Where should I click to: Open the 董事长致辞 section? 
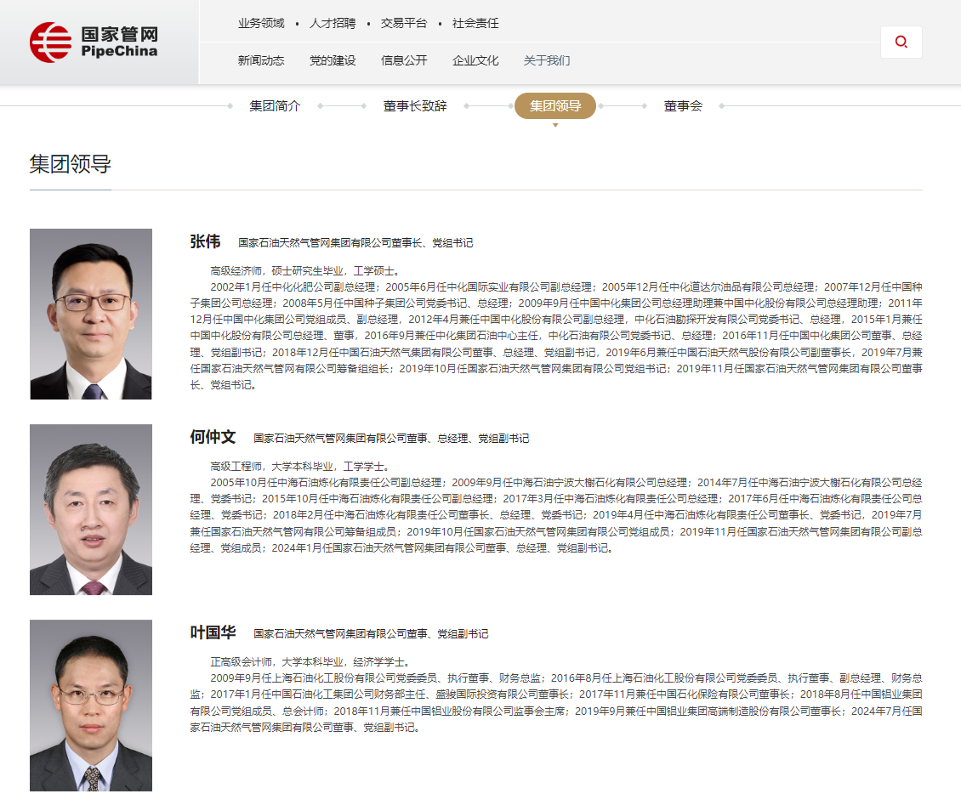pos(415,105)
